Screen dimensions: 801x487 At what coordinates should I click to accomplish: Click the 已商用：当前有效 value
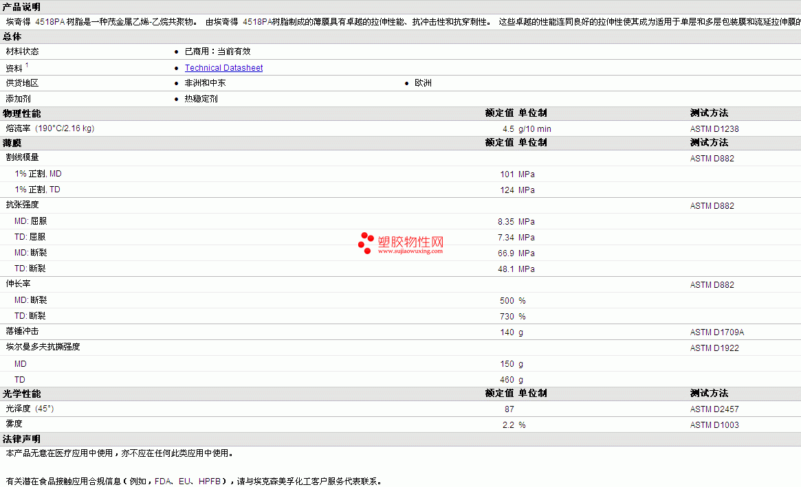pyautogui.click(x=217, y=52)
